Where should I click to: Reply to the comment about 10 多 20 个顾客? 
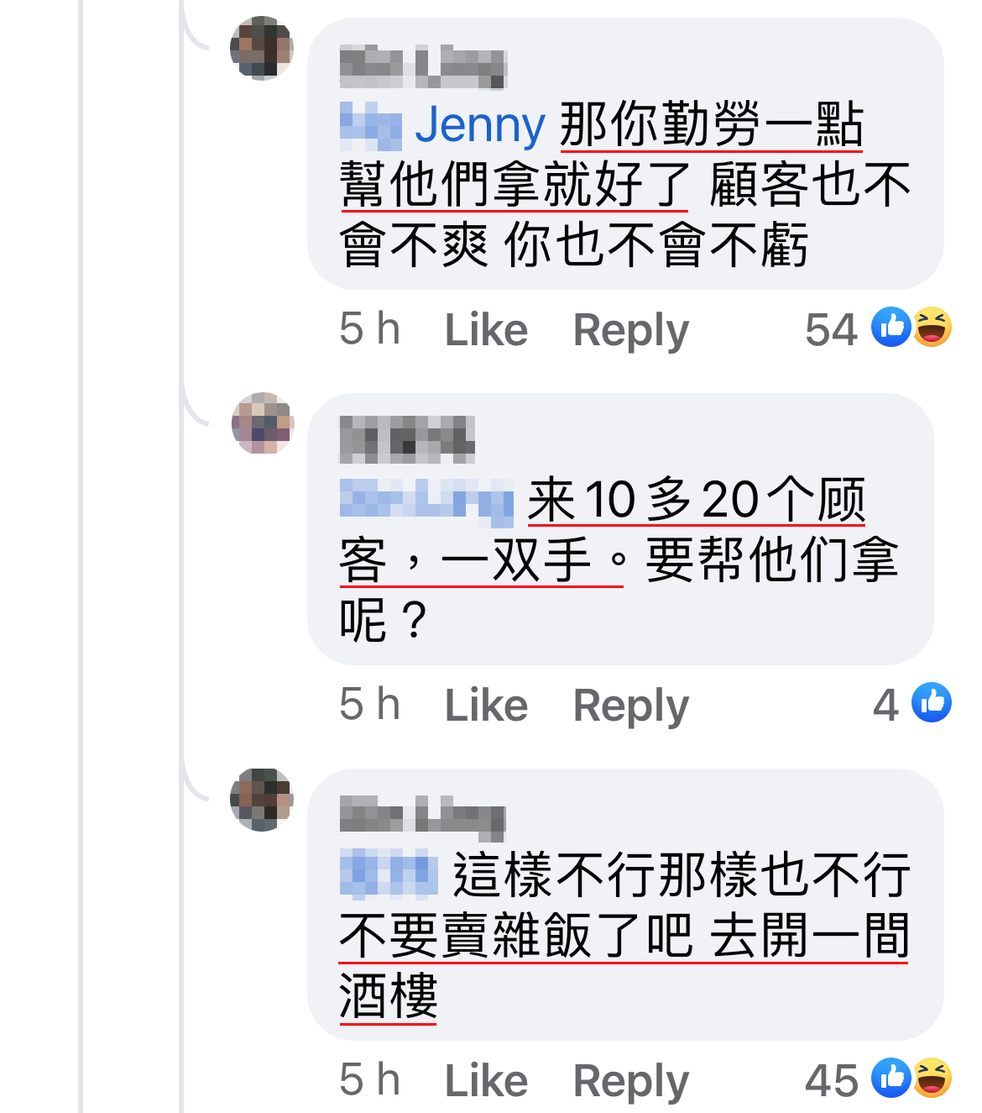(630, 706)
